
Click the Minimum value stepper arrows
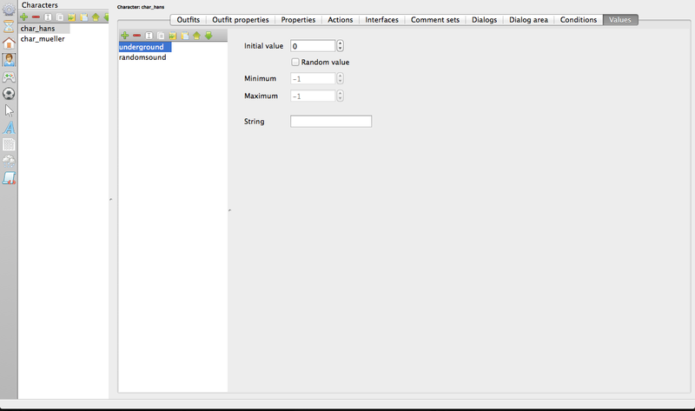340,78
